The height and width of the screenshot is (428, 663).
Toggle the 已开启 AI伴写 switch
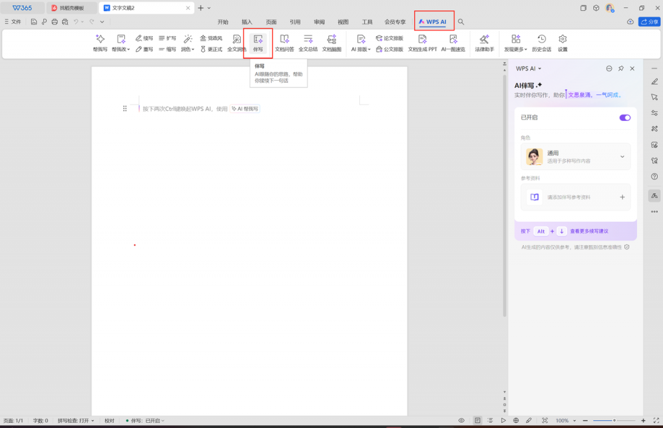click(x=625, y=117)
